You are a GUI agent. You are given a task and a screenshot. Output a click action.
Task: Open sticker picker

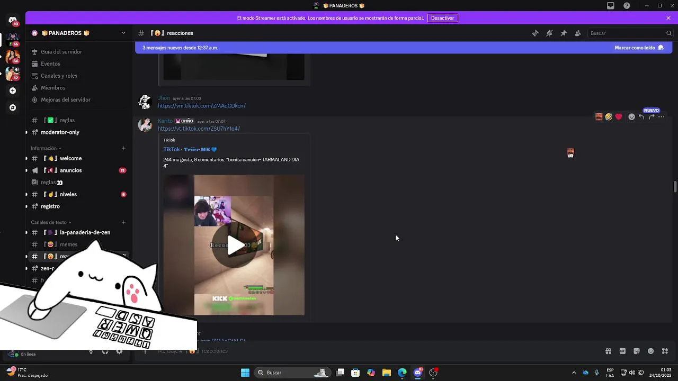coord(637,351)
